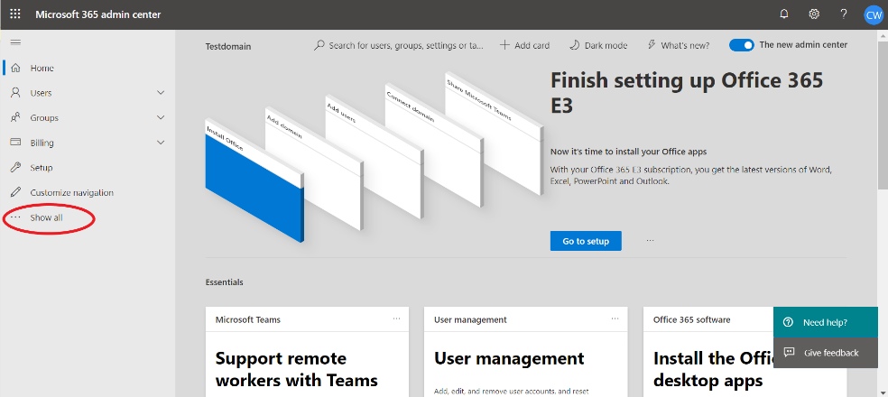Click the Customize navigation pencil icon
888x397 pixels.
pos(15,193)
